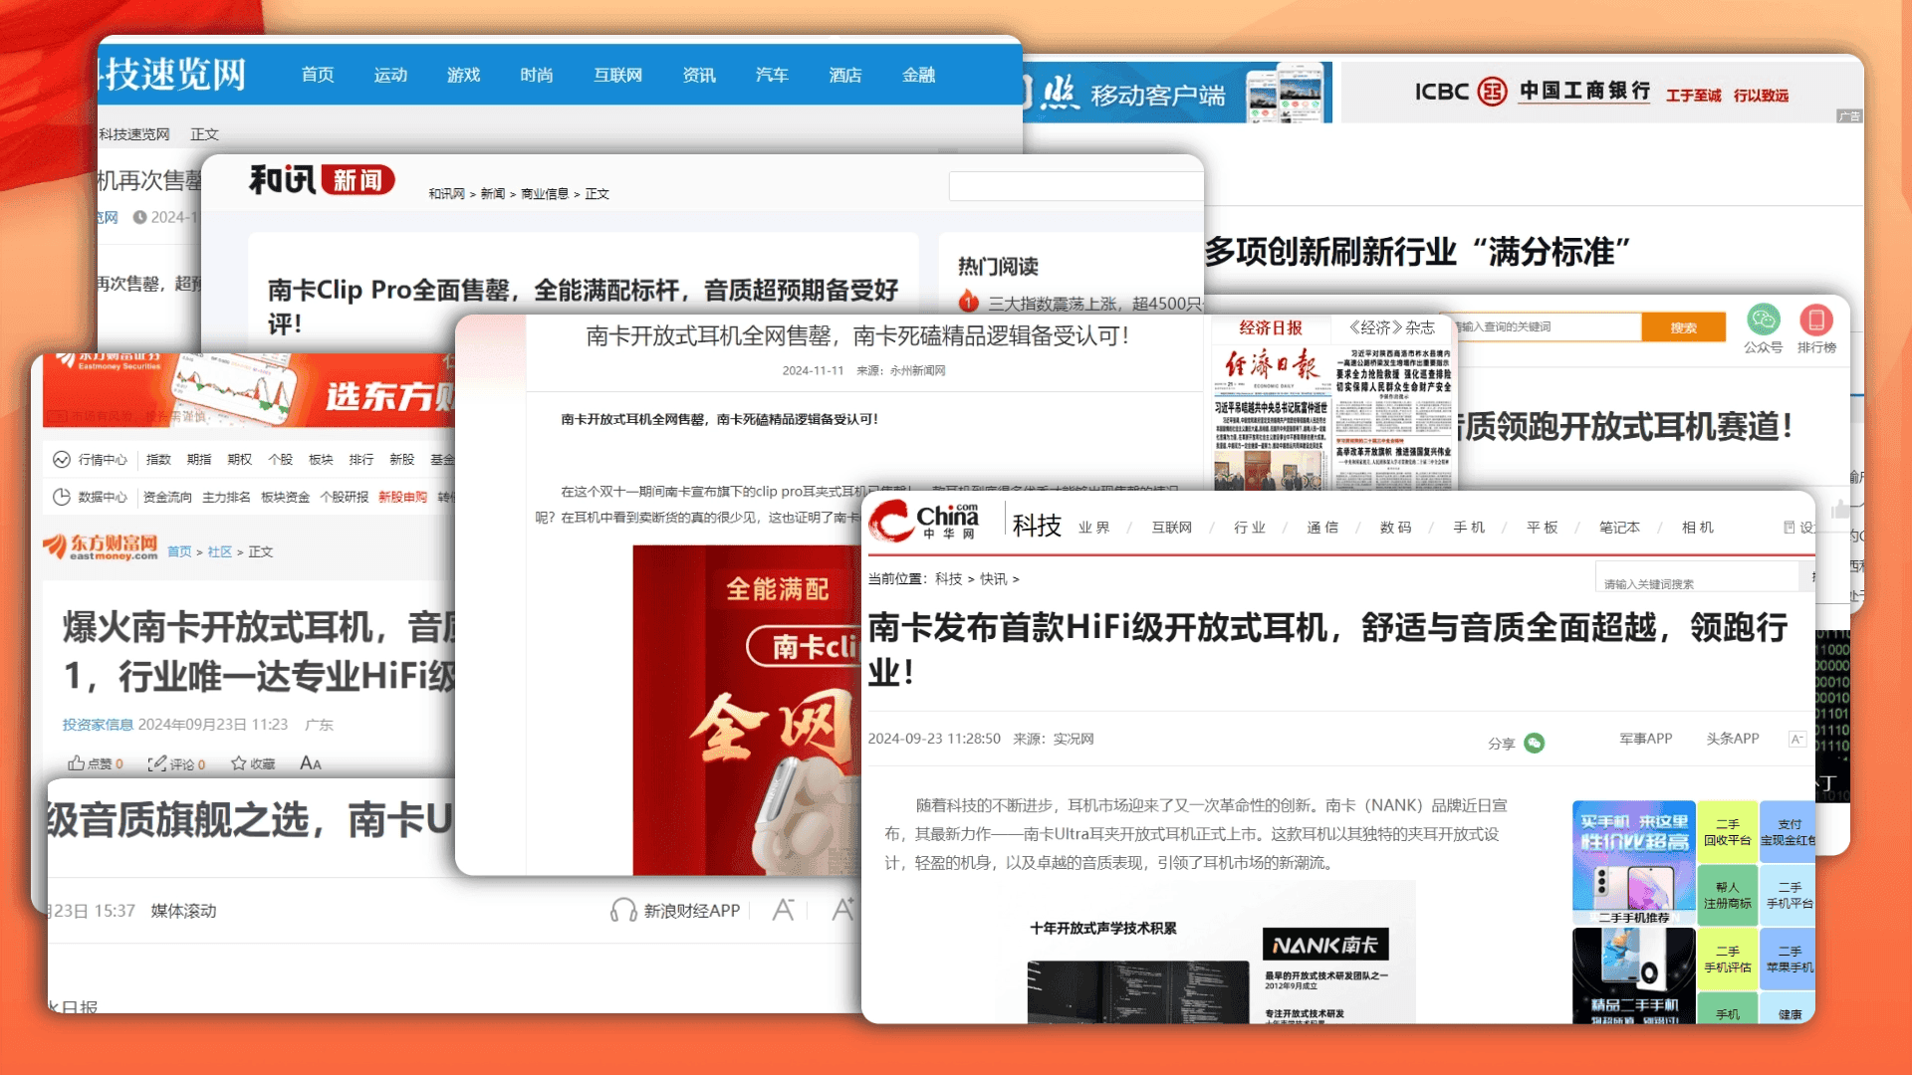This screenshot has height=1075, width=1912.
Task: Select the 金融 menu item
Action: click(x=918, y=75)
